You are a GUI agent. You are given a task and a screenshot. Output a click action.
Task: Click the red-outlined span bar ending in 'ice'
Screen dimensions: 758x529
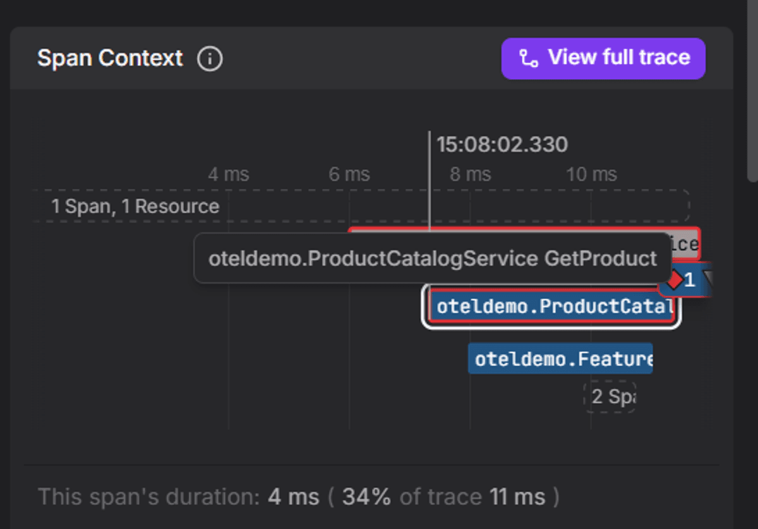pos(684,244)
